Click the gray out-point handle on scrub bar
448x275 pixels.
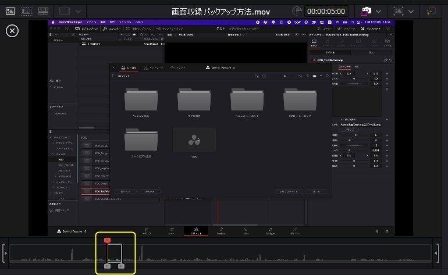pos(121,266)
